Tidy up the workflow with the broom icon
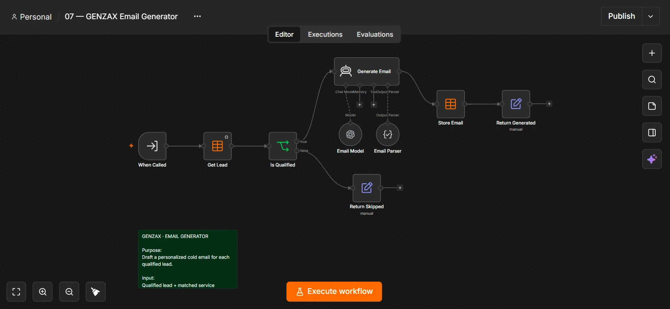Viewport: 670px width, 309px height. click(x=95, y=291)
